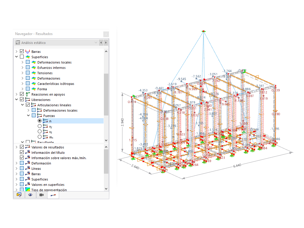Click the Barras results diagram icon
The image size is (304, 228).
pos(28,52)
